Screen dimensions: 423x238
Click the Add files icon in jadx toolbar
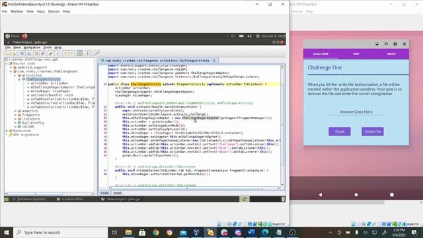click(x=13, y=53)
